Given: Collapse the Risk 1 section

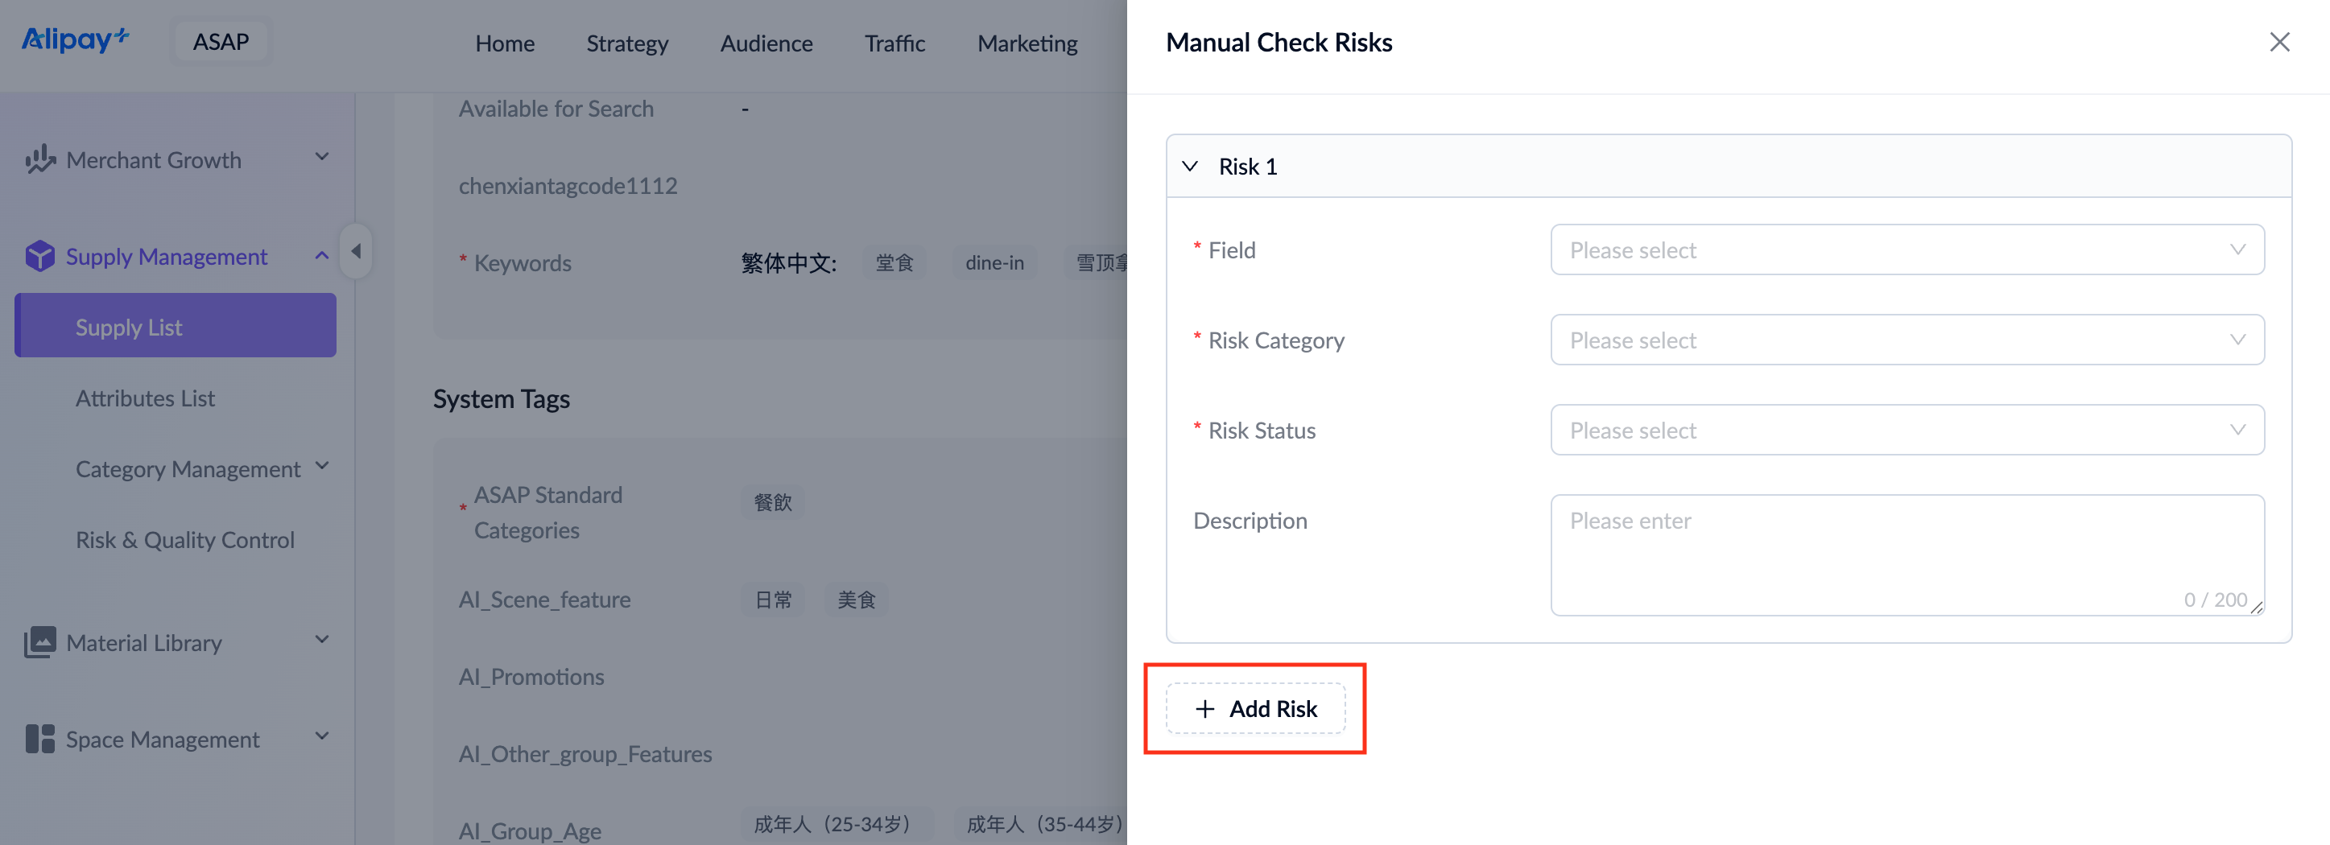Looking at the screenshot, I should (1190, 167).
